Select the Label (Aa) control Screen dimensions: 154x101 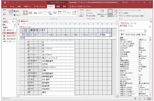click(x=35, y=13)
